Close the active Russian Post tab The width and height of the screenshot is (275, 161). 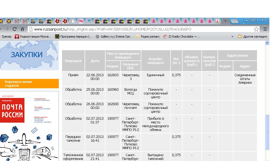(x=226, y=21)
